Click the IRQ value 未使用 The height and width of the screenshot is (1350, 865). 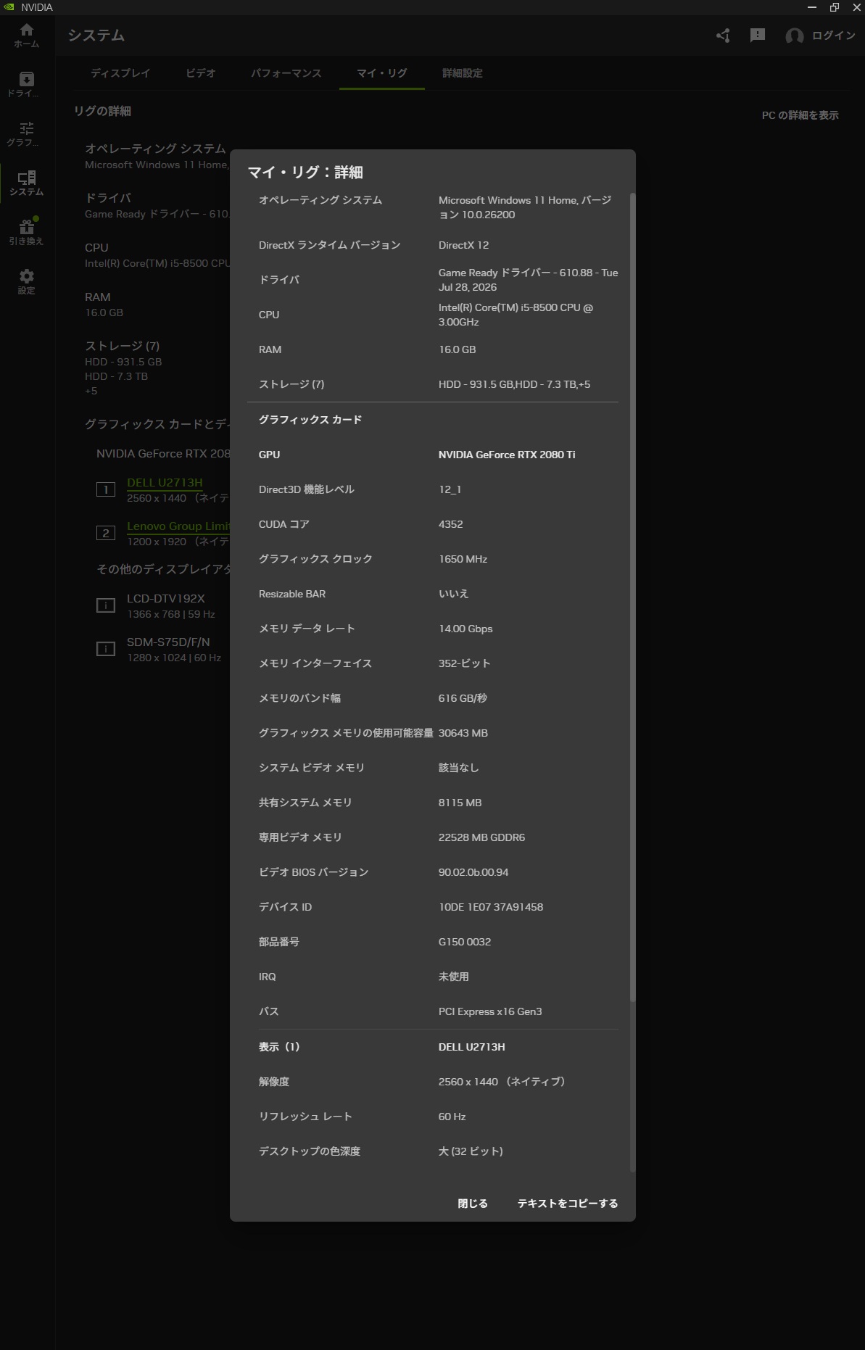(x=453, y=977)
